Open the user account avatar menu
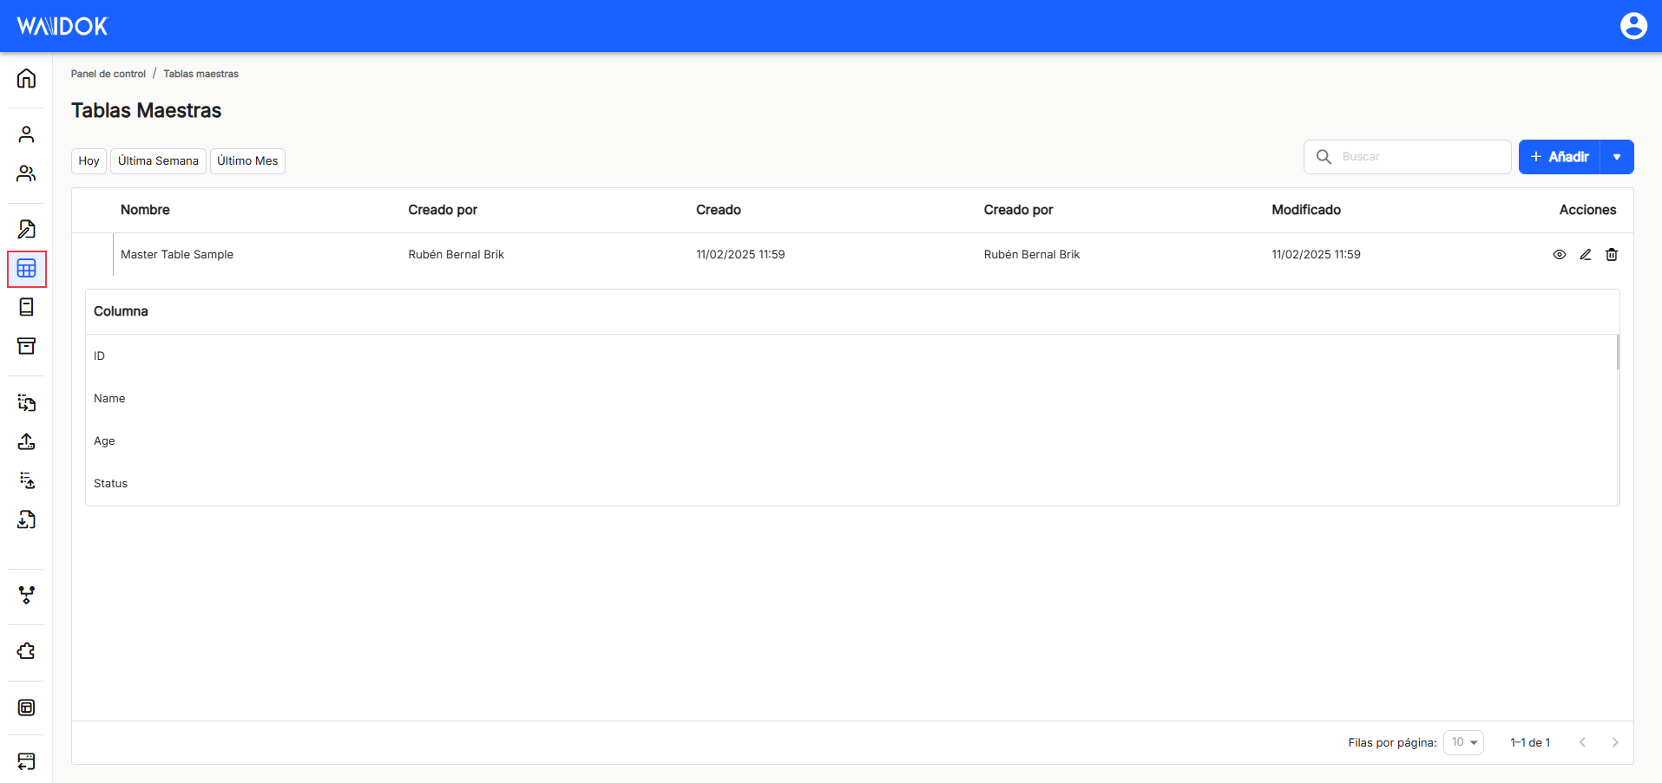The width and height of the screenshot is (1662, 783). 1633,26
